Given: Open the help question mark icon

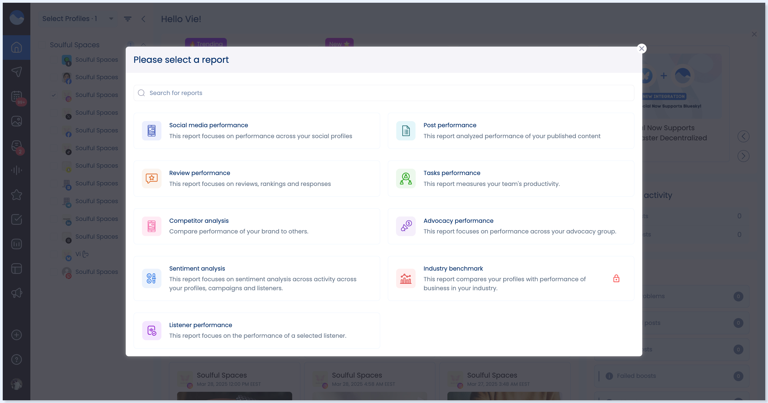Looking at the screenshot, I should (x=16, y=360).
